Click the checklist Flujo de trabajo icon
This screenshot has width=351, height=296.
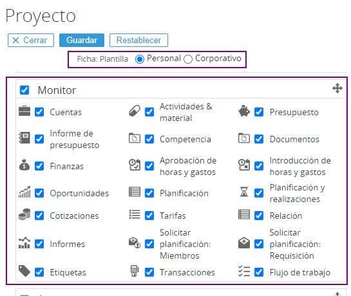pyautogui.click(x=244, y=271)
